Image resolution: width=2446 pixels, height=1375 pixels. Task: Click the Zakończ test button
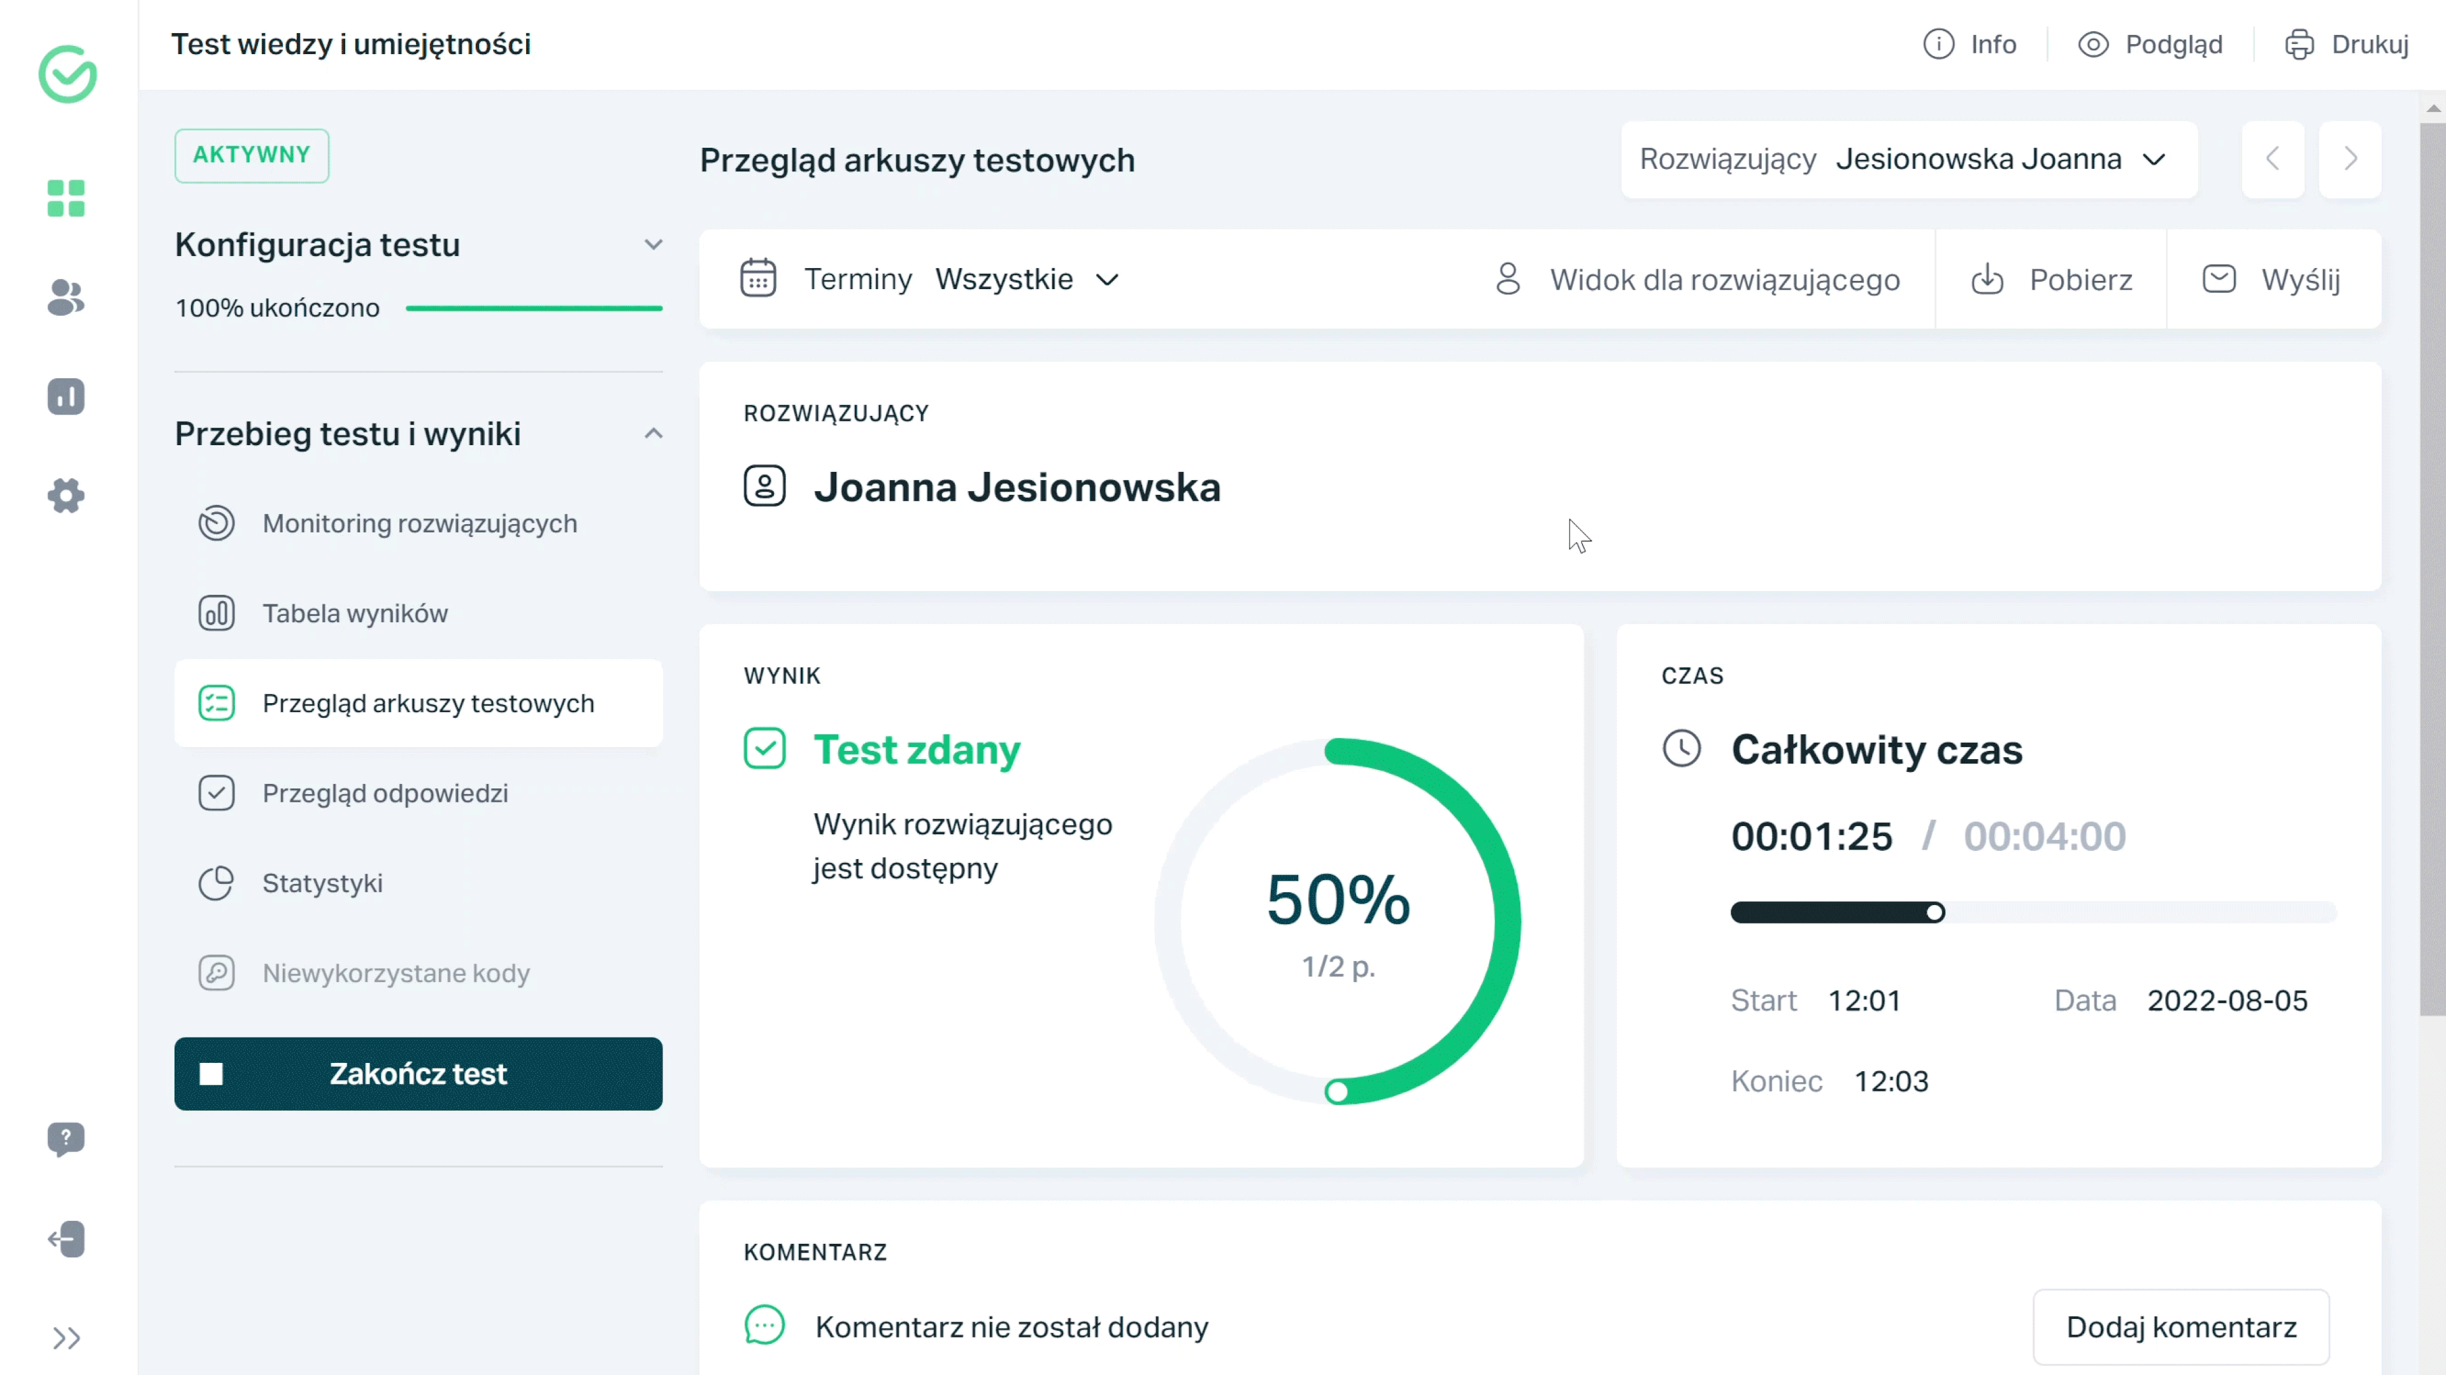click(418, 1072)
